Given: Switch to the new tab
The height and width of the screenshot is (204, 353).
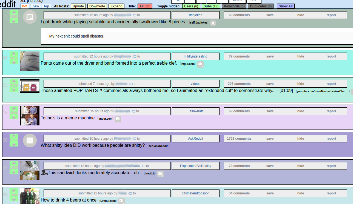Looking at the screenshot, I should (36, 6).
